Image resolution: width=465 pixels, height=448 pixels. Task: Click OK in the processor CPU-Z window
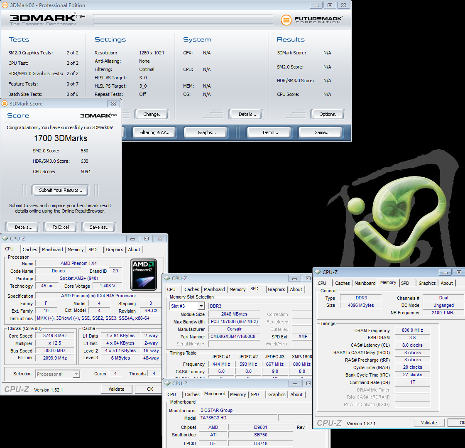pyautogui.click(x=150, y=389)
